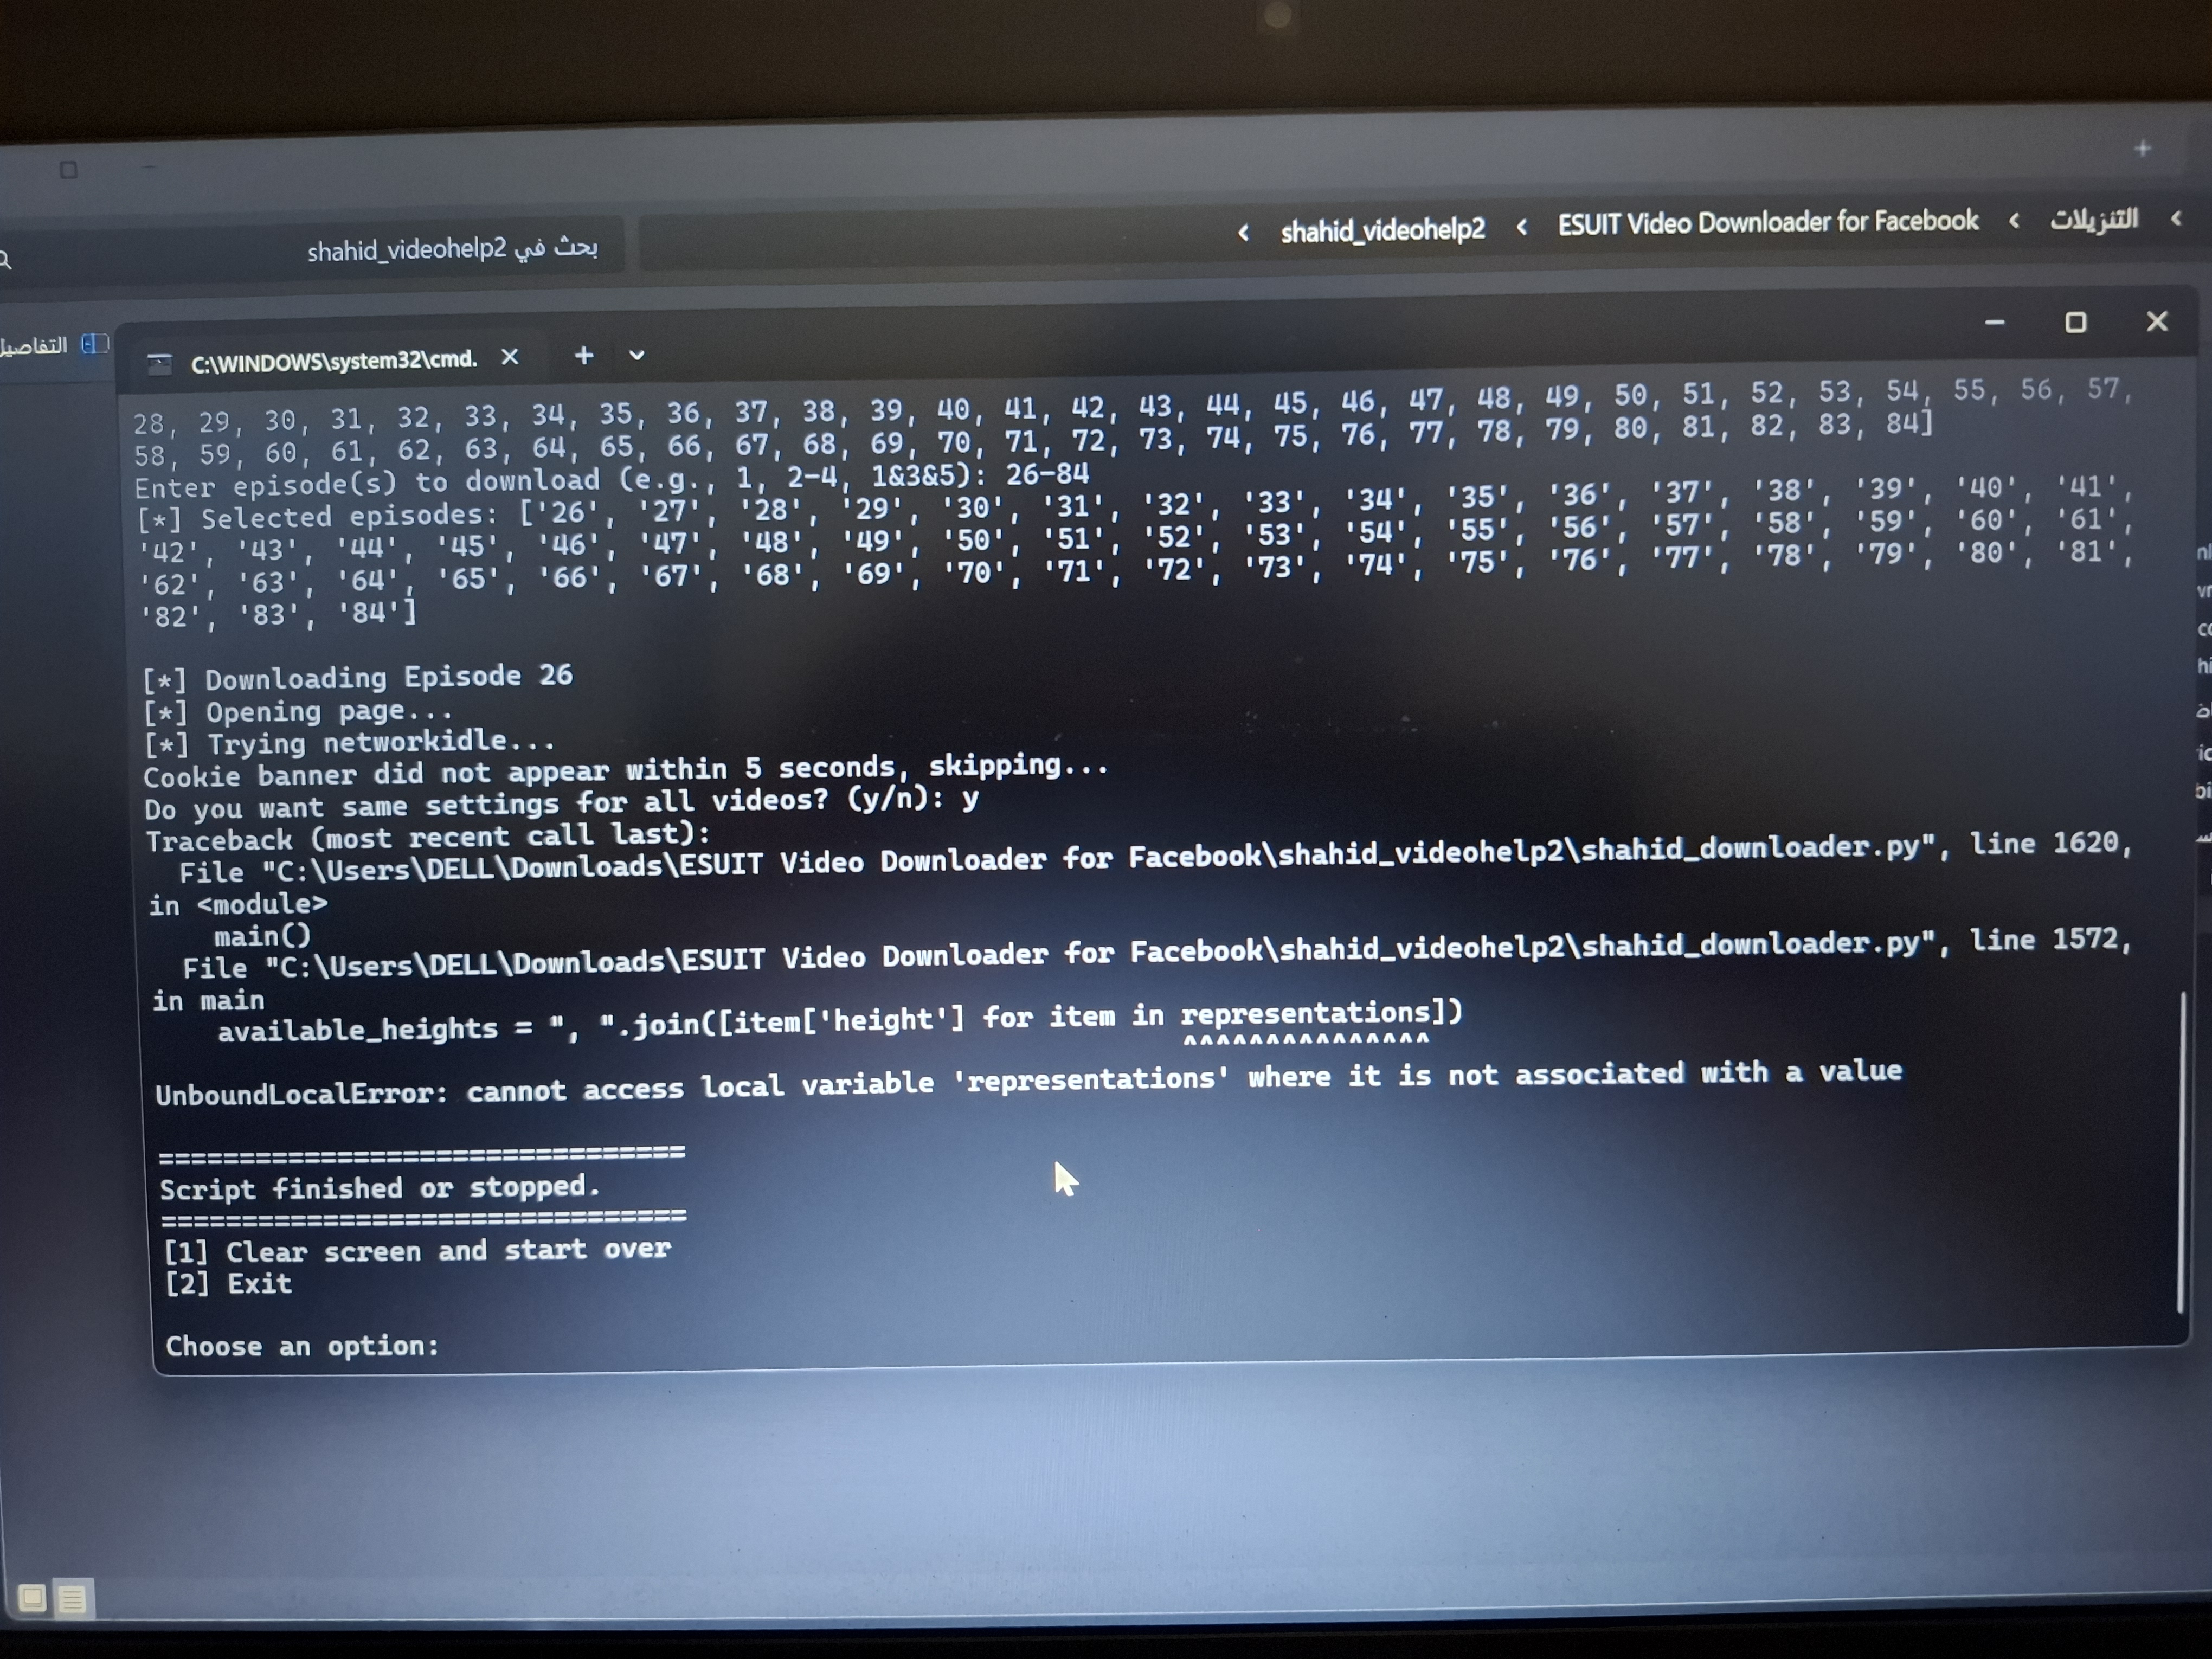Click the terminal vertical scrollbar
This screenshot has height=1659, width=2212.
2181,1152
